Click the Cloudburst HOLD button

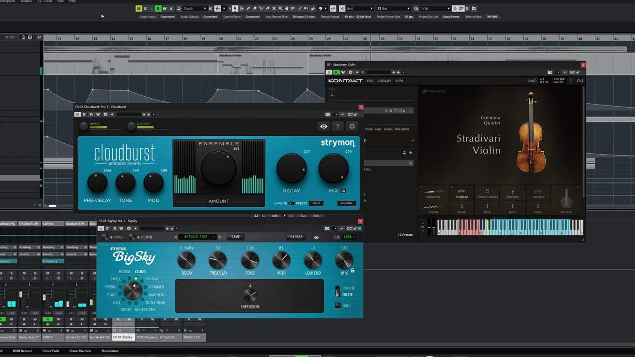click(316, 203)
